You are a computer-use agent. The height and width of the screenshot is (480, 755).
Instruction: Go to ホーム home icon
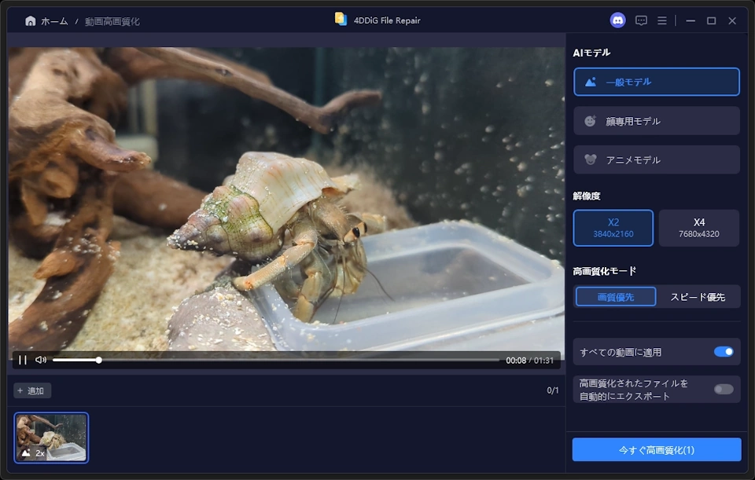point(31,21)
